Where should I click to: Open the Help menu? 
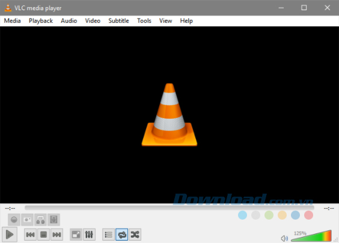[186, 21]
